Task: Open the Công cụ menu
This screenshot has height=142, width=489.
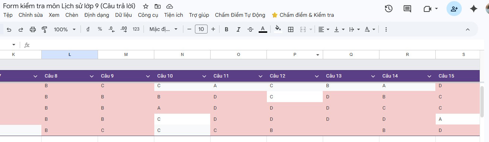Action: coord(148,15)
